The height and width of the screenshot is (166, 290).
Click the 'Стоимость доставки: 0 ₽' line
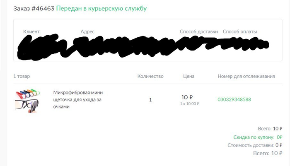255,145
